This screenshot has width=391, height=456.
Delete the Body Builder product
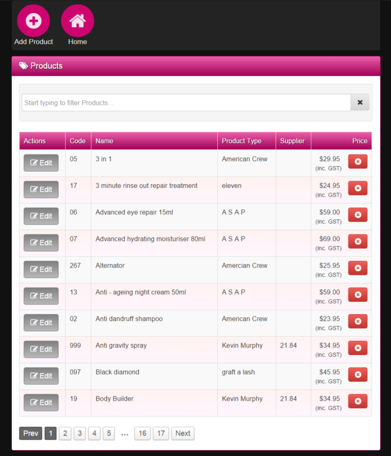point(358,401)
